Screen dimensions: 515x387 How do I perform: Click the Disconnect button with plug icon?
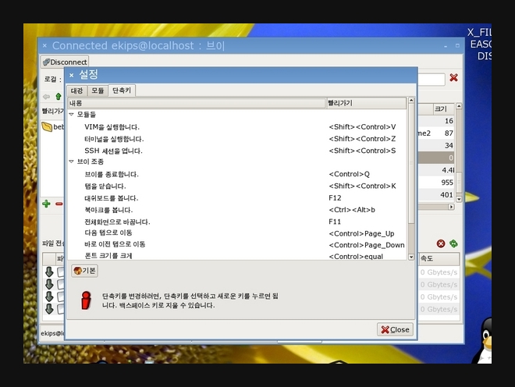coord(65,62)
